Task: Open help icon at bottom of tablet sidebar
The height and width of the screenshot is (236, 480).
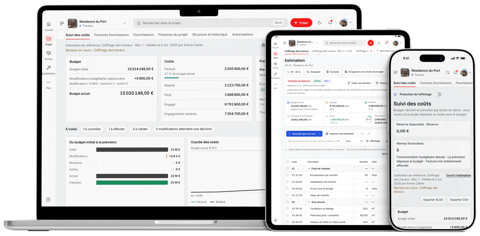Action: [275, 220]
